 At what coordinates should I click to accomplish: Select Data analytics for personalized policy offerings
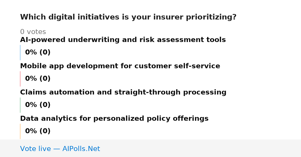pos(114,119)
